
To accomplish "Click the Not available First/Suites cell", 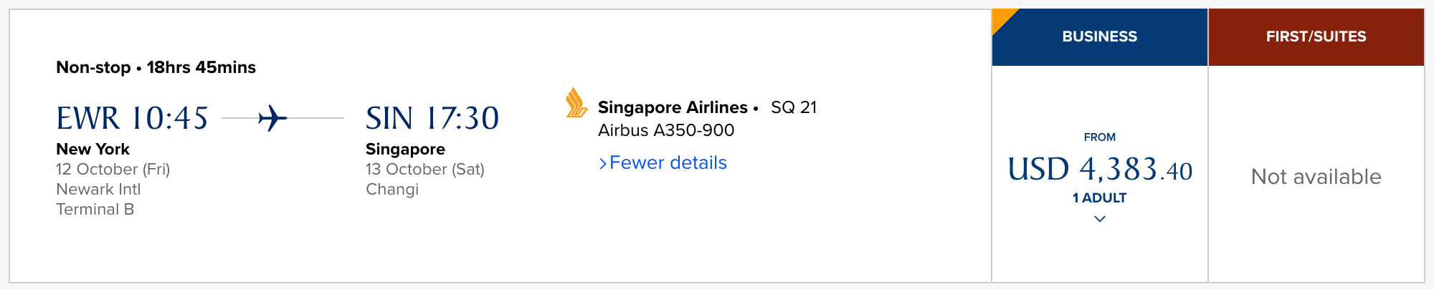I will pyautogui.click(x=1316, y=177).
